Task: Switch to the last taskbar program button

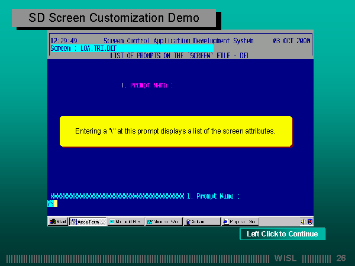Action: (240, 222)
